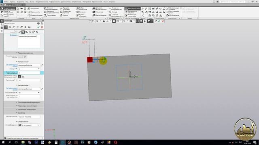
Task: Choose the Контур tool
Action: [x=113, y=12]
